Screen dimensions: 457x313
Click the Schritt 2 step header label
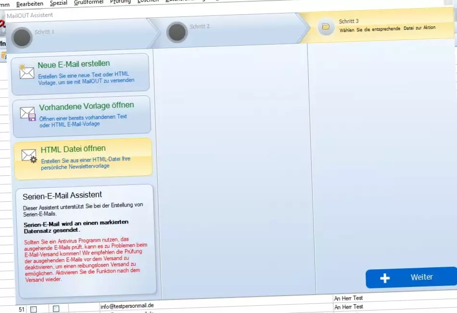click(x=200, y=26)
